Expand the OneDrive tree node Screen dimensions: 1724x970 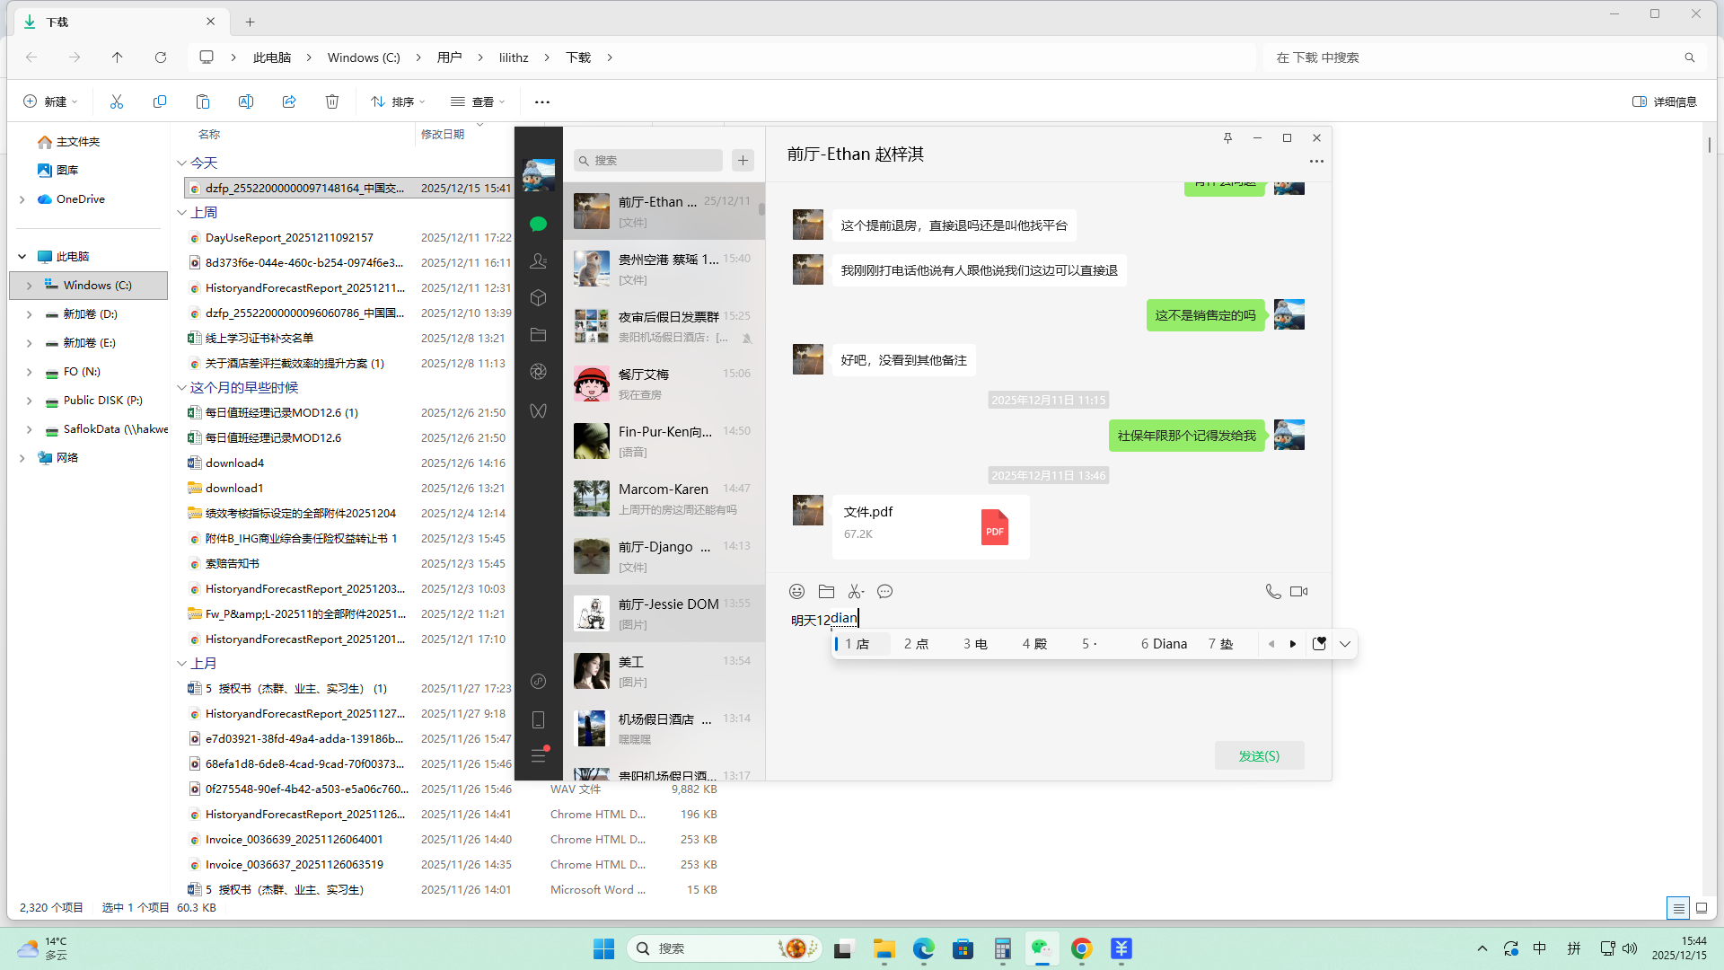[x=22, y=199]
